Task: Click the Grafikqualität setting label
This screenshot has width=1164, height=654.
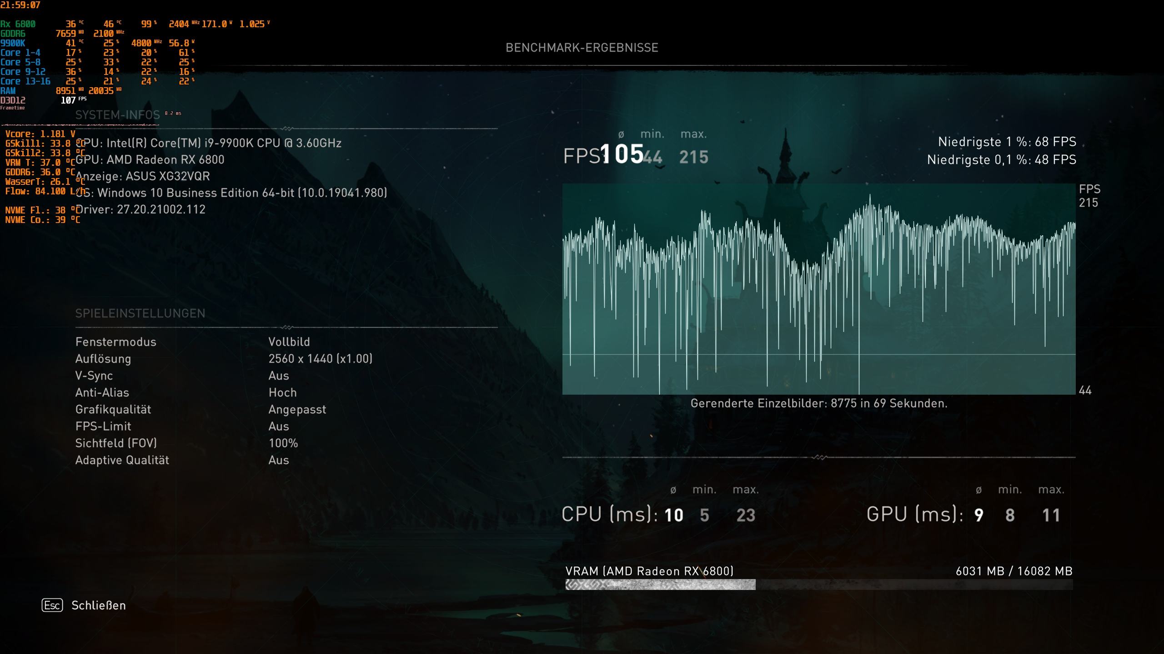Action: click(113, 410)
